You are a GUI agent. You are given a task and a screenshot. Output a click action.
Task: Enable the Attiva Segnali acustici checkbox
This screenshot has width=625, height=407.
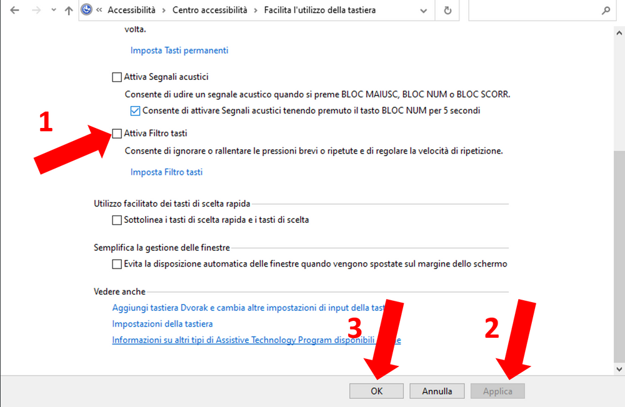pos(117,77)
